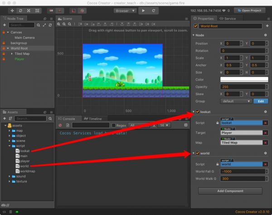Click the Assets sort icon
Viewport: 272px width, 215px height.
(x=10, y=118)
